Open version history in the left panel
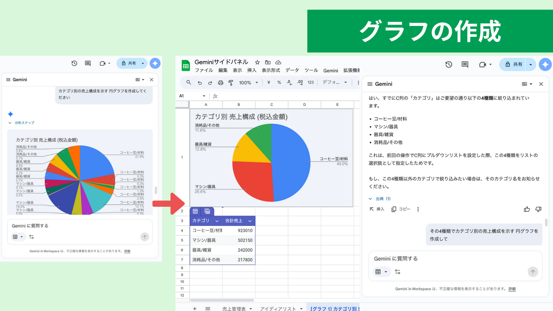553x311 pixels. tap(74, 63)
